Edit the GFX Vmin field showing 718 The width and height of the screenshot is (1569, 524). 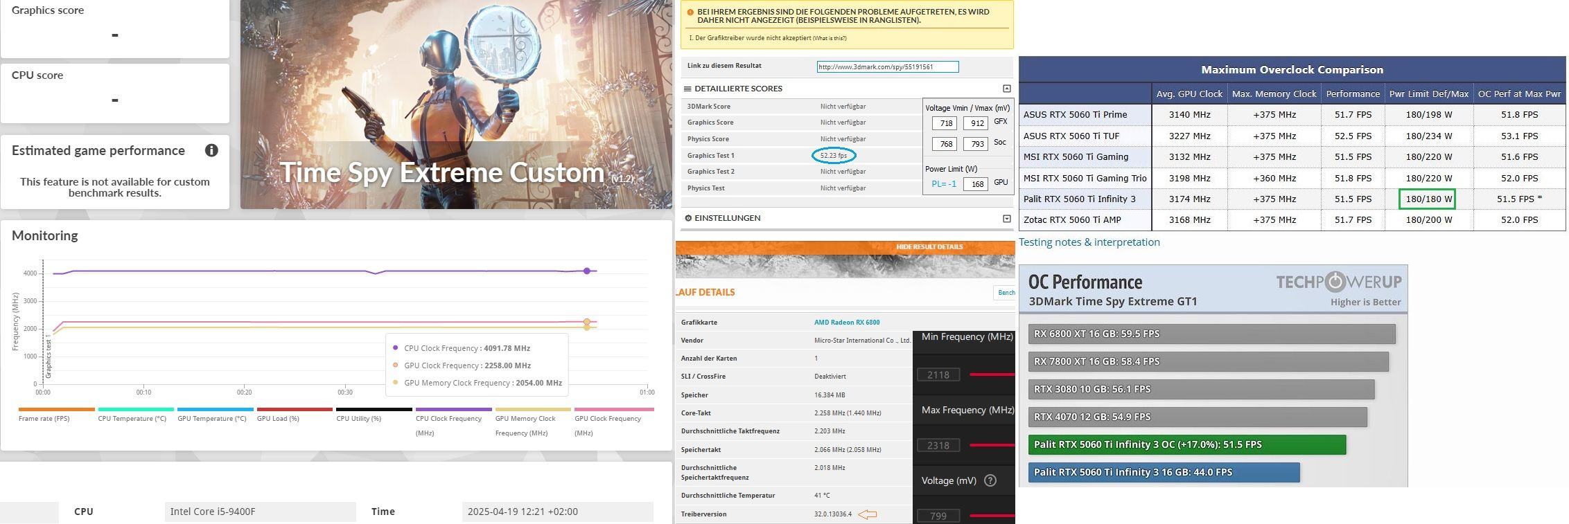coord(944,123)
